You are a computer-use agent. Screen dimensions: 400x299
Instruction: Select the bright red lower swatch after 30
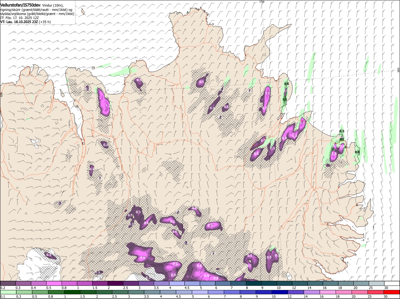pos(392,292)
